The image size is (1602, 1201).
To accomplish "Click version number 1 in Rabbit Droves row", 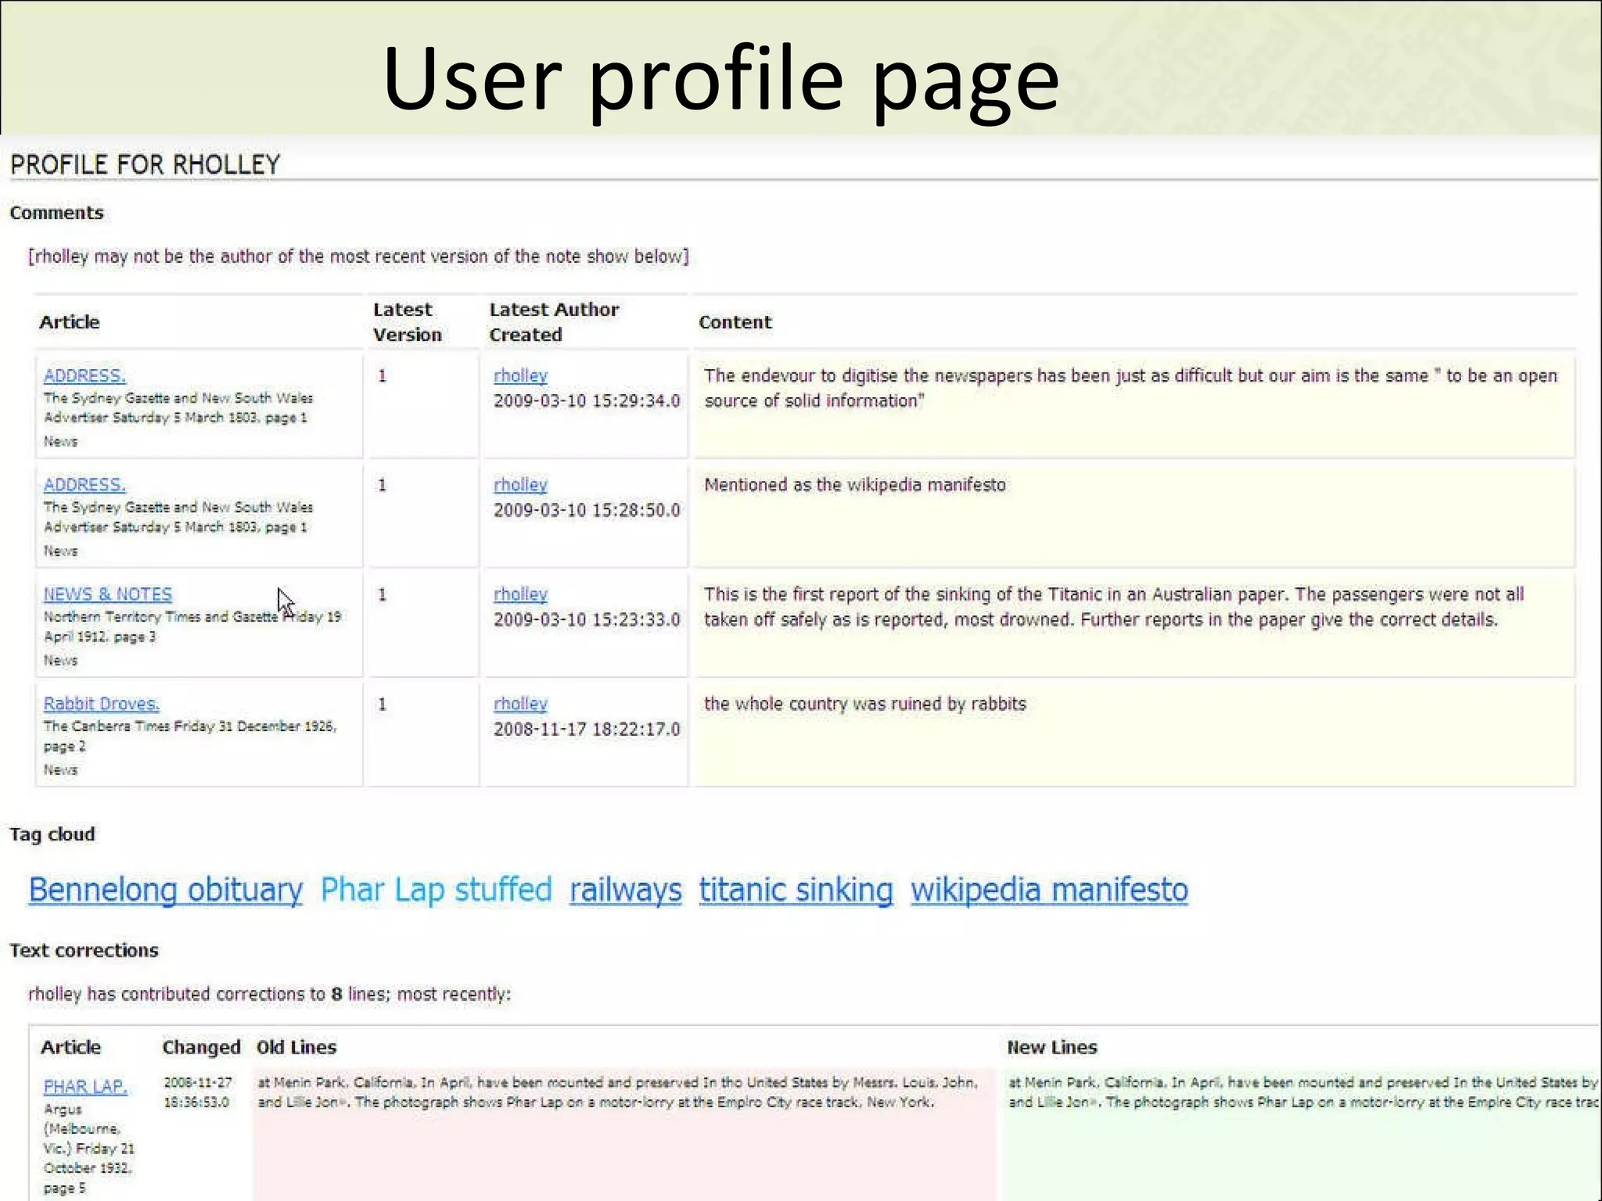I will (383, 704).
